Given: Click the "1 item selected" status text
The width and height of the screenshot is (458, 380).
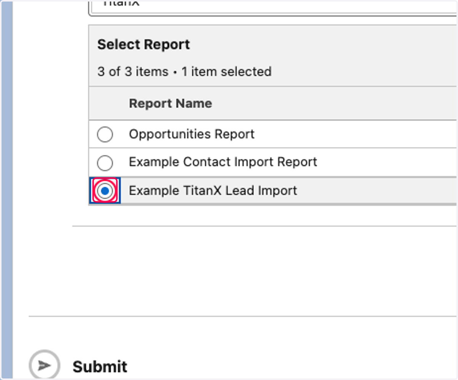Looking at the screenshot, I should tap(226, 71).
